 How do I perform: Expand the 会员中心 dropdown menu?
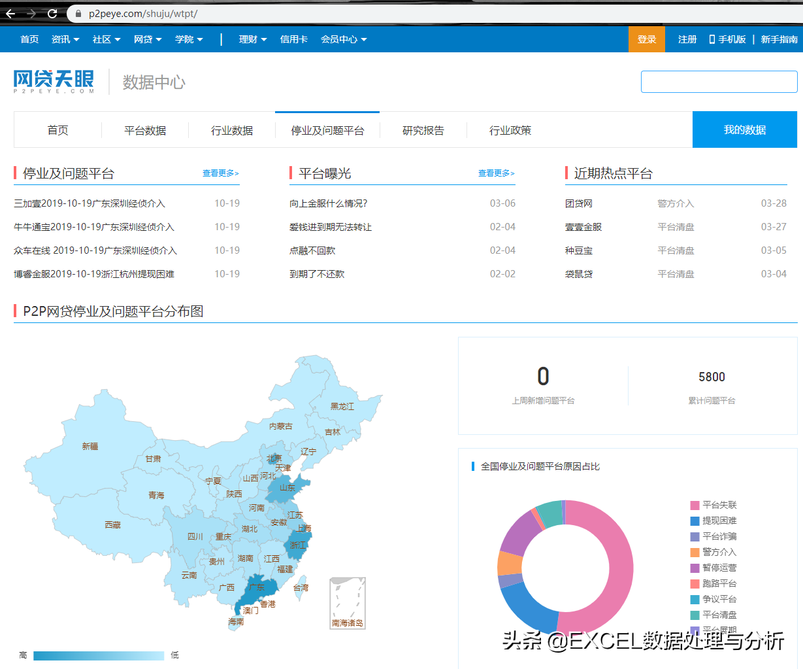click(x=344, y=39)
